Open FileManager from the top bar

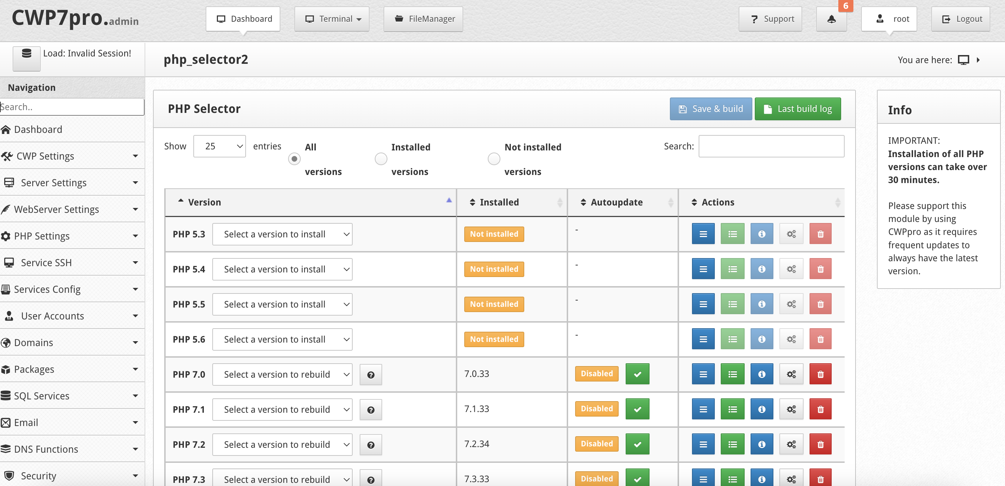coord(423,19)
